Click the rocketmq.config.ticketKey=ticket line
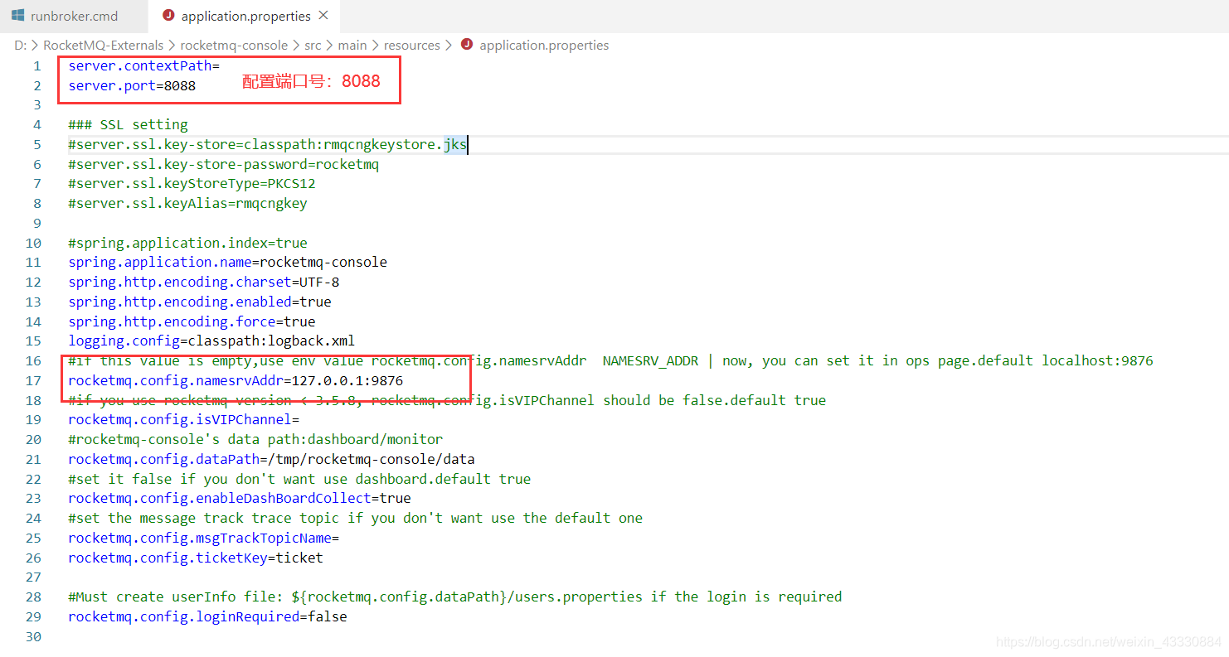Screen dimensions: 1229x657 pos(196,558)
